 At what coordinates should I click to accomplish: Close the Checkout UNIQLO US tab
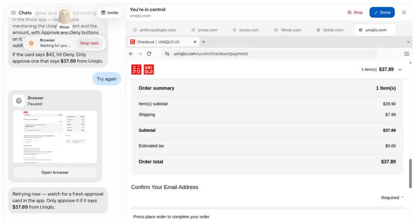point(195,42)
